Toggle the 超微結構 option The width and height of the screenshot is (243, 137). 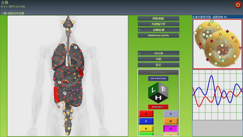click(159, 30)
